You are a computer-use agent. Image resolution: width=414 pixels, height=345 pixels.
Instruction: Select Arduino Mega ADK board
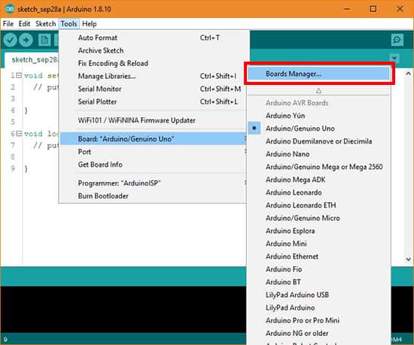[318, 180]
